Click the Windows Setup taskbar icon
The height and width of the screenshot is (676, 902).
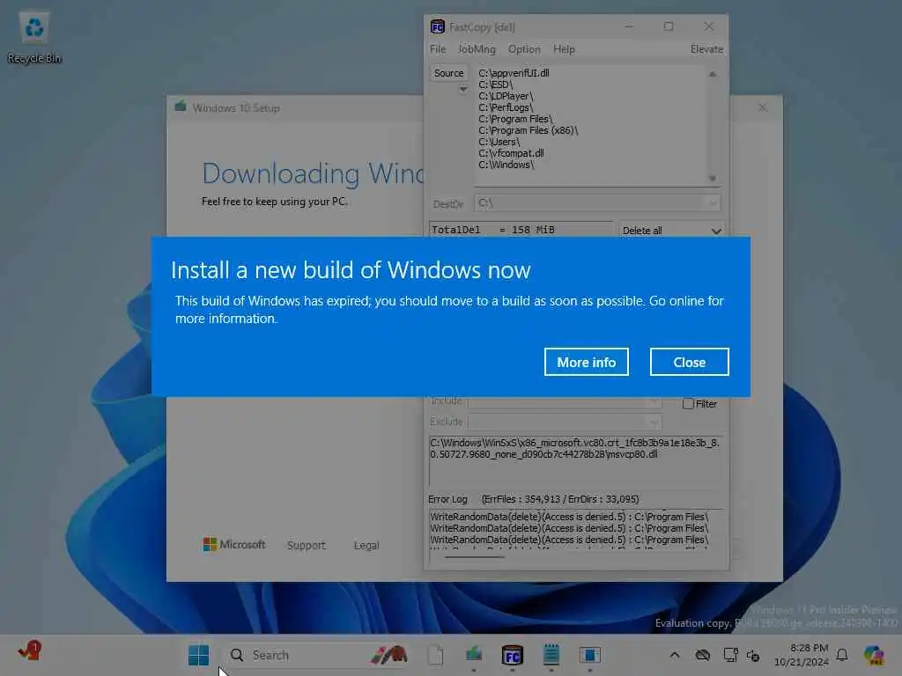tap(473, 655)
